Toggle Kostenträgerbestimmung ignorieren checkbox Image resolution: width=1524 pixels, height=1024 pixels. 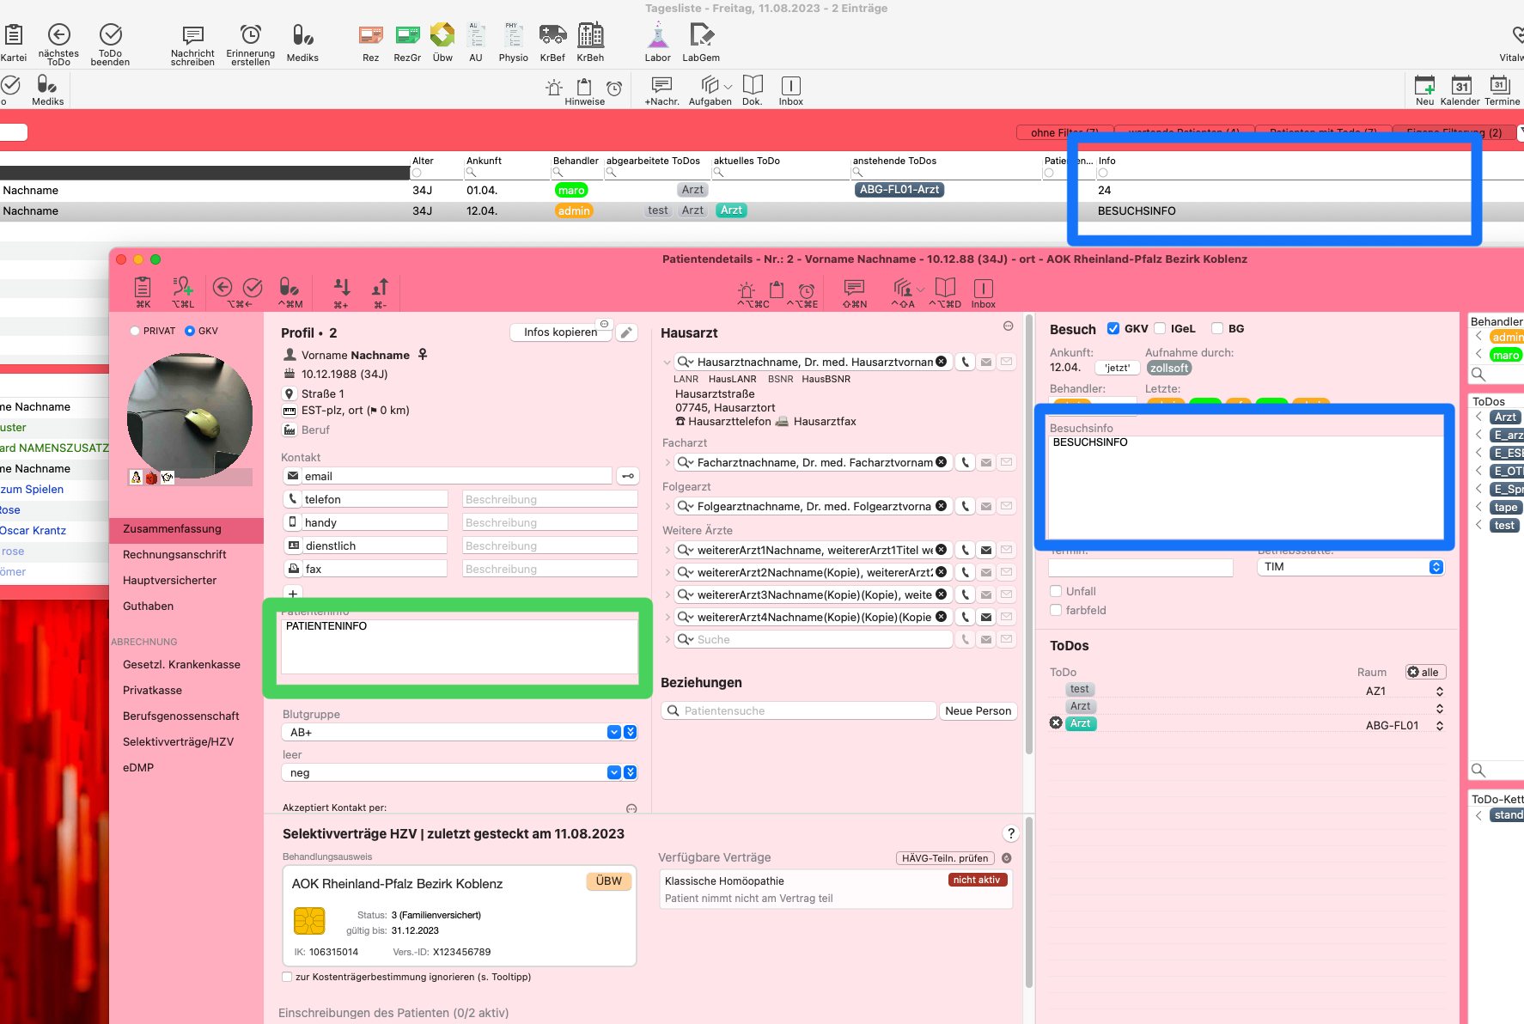[x=287, y=977]
